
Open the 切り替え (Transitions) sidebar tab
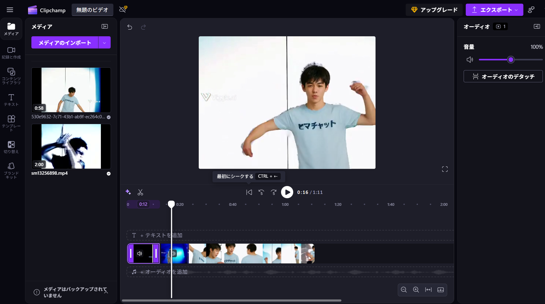(11, 147)
